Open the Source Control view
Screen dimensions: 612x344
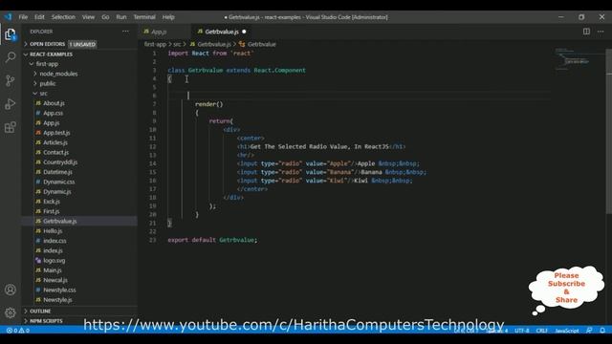click(11, 80)
